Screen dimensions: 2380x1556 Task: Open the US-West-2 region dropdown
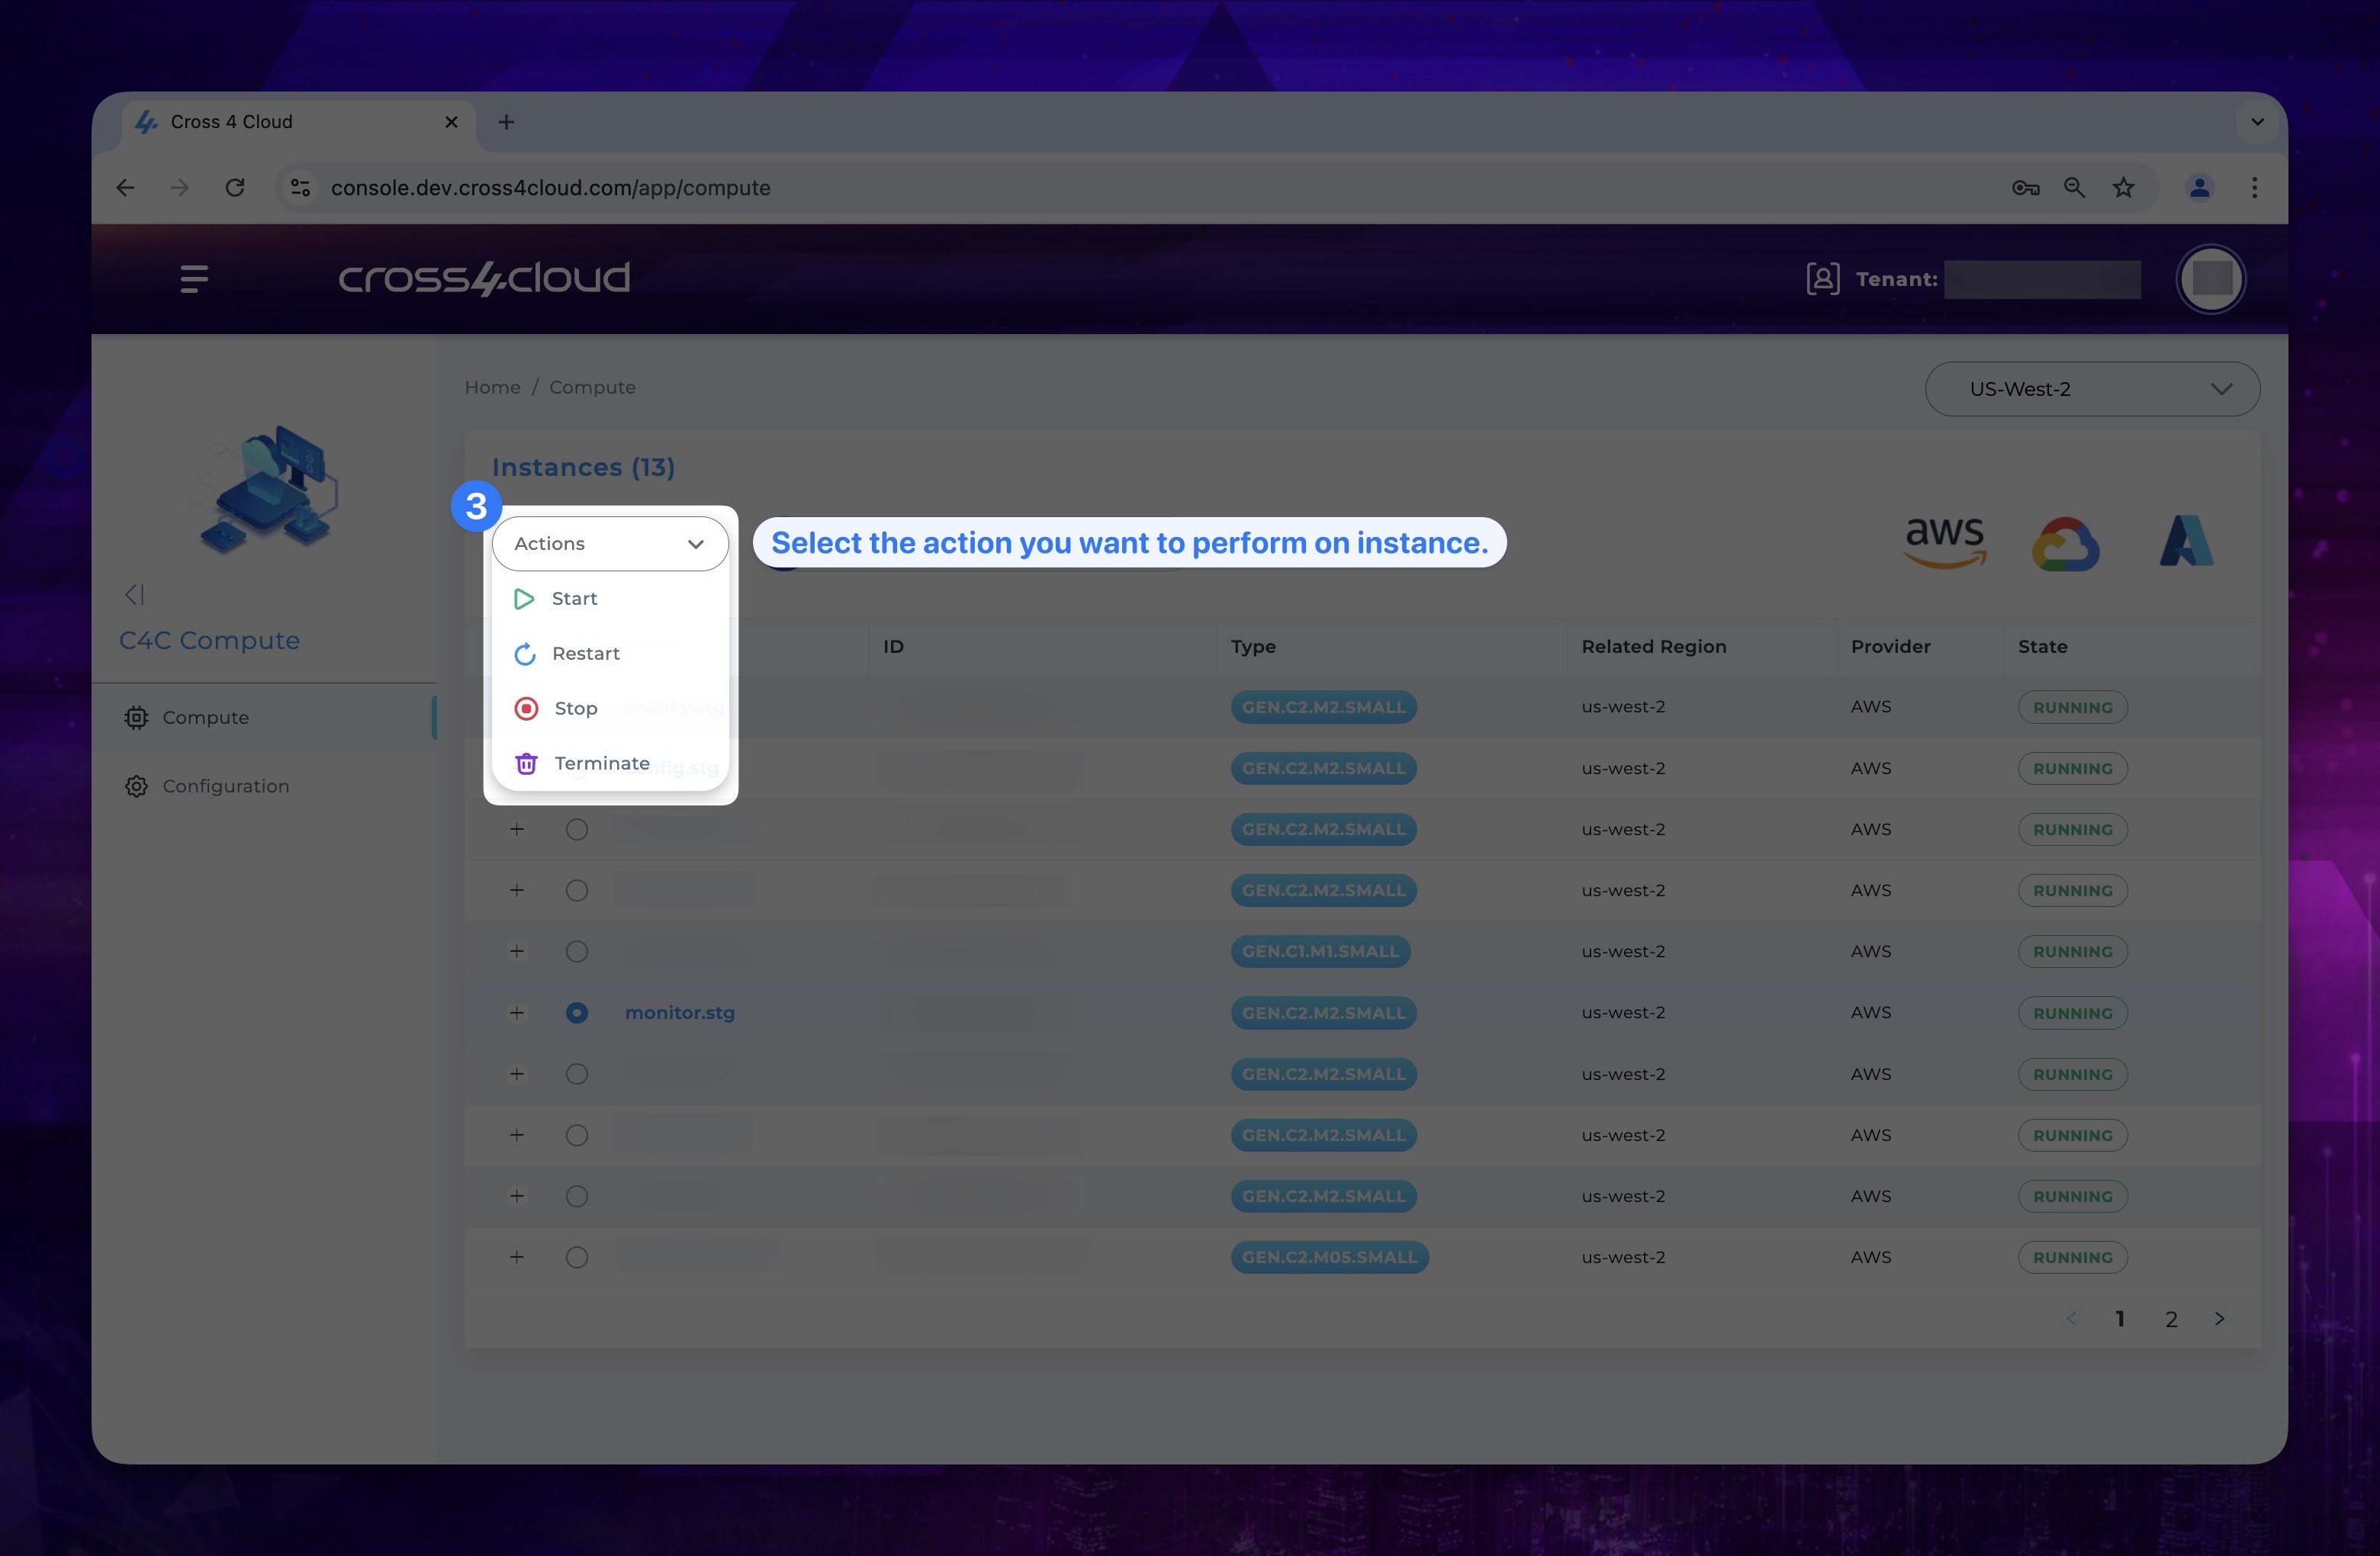[2092, 389]
